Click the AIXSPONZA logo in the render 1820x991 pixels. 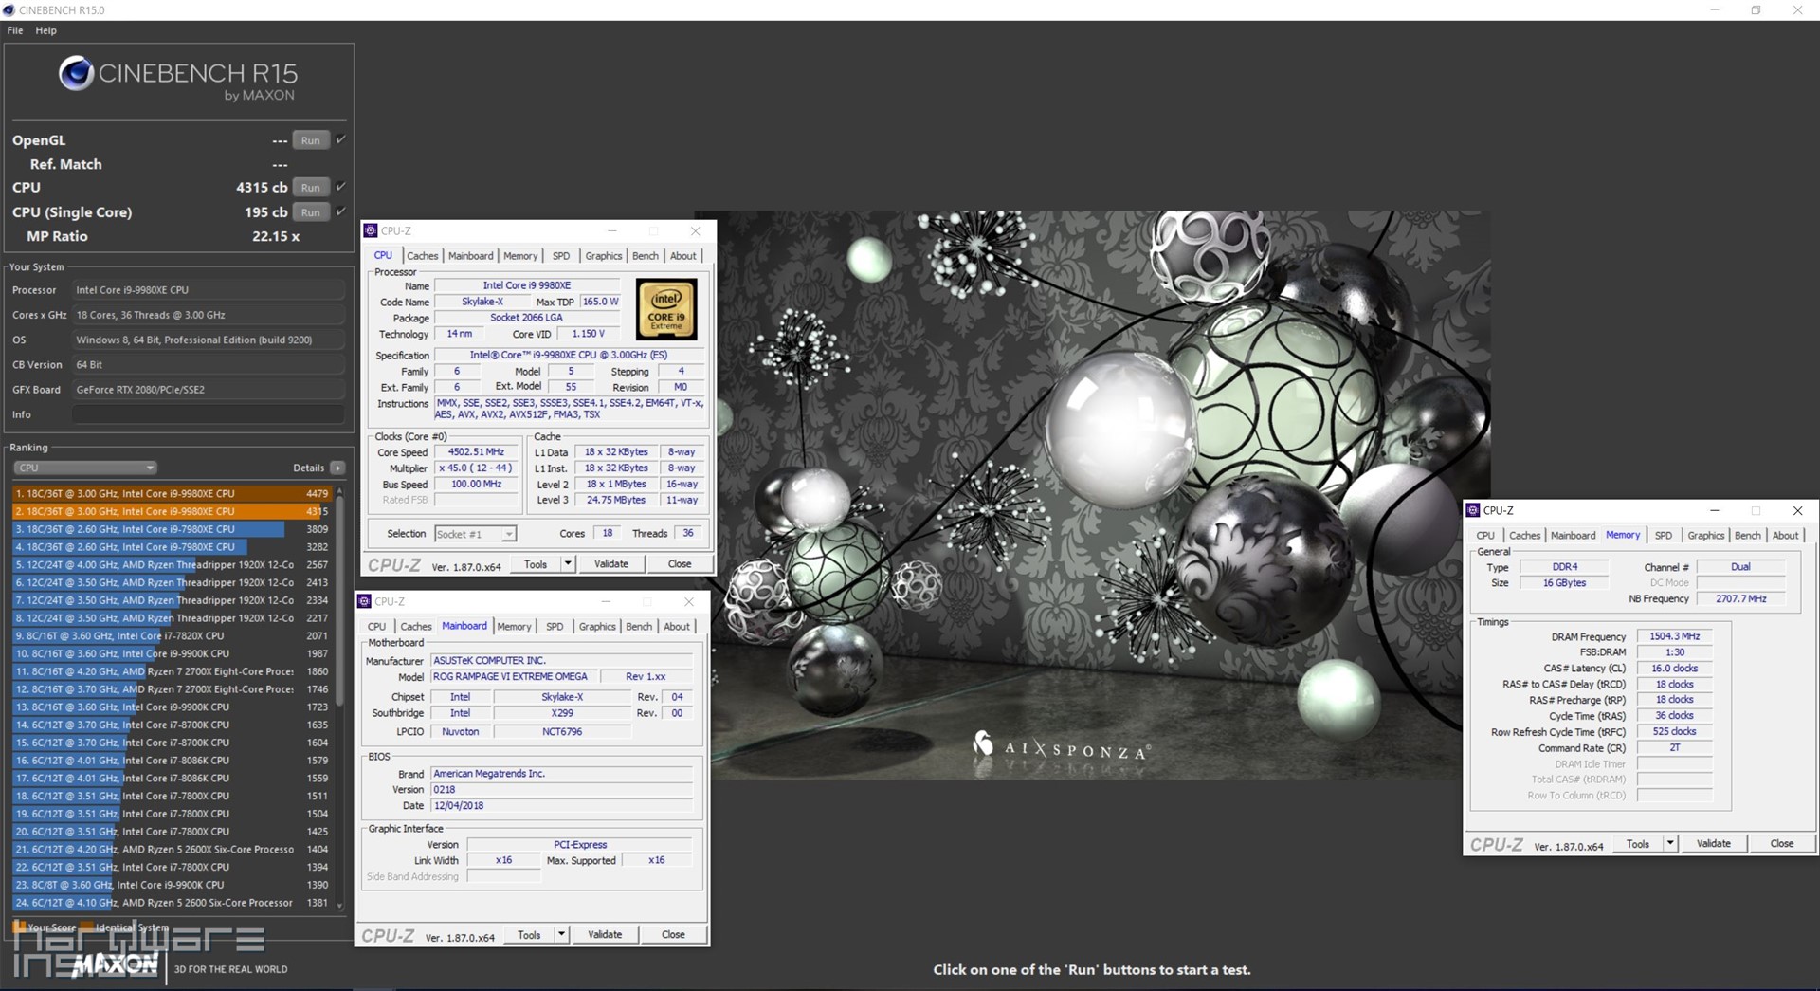tap(1062, 747)
